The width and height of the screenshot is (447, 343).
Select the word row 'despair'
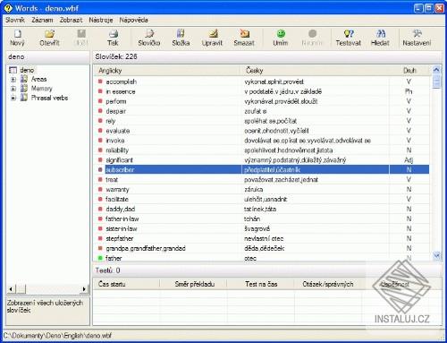point(262,111)
